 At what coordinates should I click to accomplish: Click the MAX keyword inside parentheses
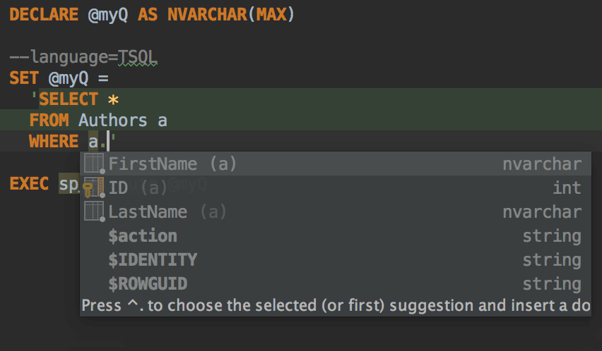pyautogui.click(x=271, y=15)
